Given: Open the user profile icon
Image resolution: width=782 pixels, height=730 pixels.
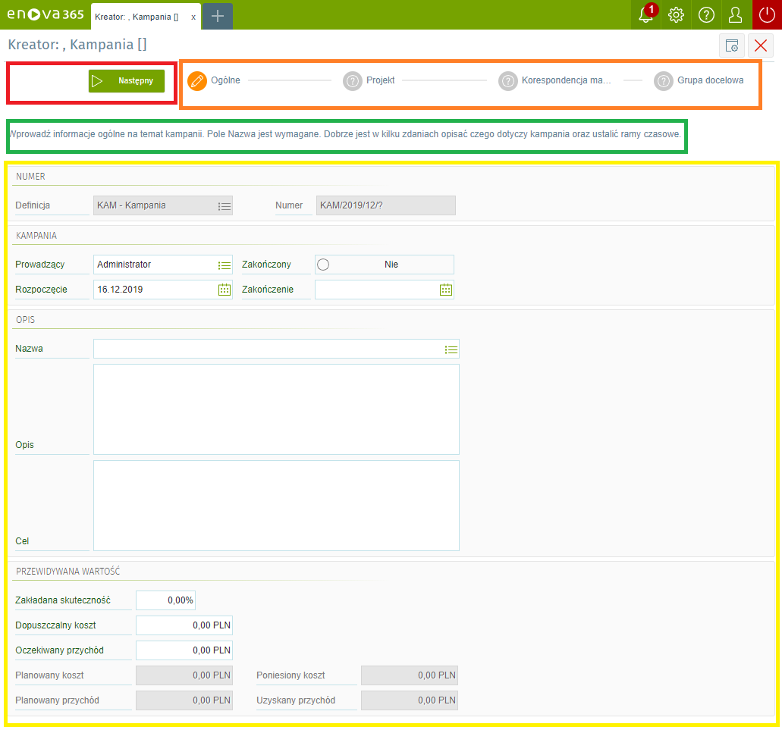Looking at the screenshot, I should click(735, 15).
